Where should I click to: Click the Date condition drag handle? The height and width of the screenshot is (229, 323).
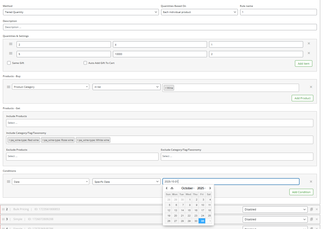point(8,181)
